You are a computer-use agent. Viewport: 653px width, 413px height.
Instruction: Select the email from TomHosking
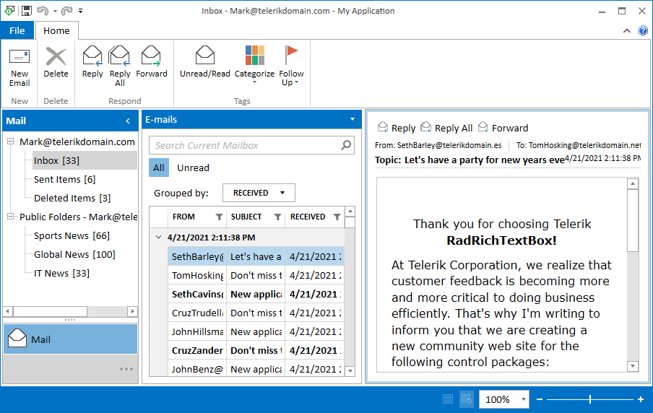tap(256, 275)
